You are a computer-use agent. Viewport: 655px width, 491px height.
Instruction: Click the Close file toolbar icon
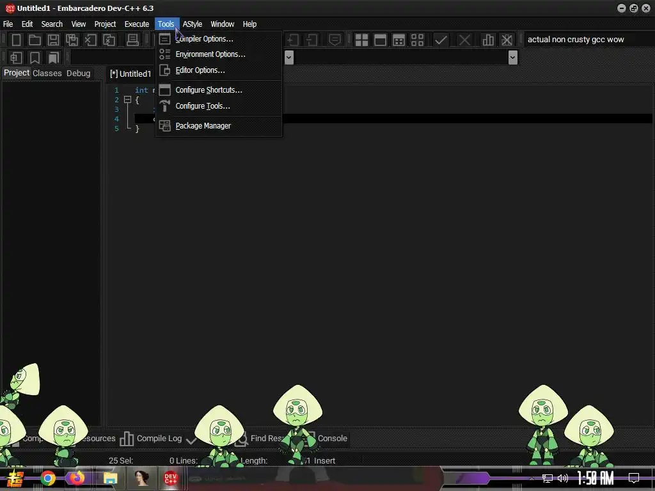tap(90, 40)
